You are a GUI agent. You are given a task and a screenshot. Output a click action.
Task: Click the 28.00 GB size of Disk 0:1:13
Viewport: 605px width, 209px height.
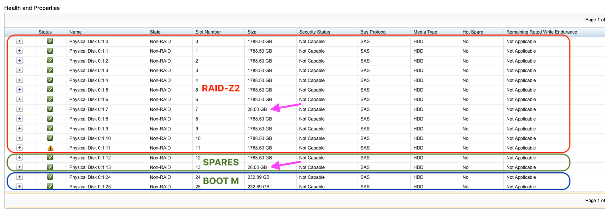(x=257, y=167)
